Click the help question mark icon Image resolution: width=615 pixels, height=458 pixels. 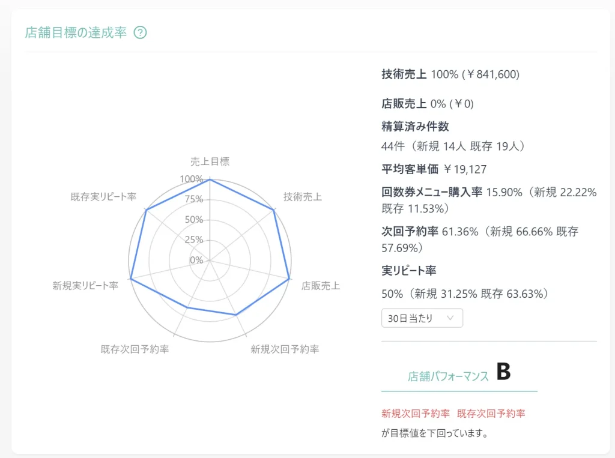[x=140, y=32]
